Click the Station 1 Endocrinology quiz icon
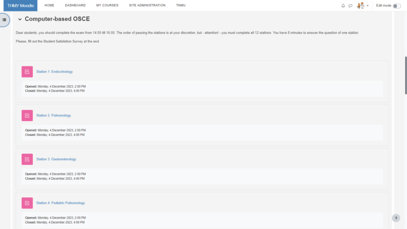The image size is (407, 229). click(27, 72)
